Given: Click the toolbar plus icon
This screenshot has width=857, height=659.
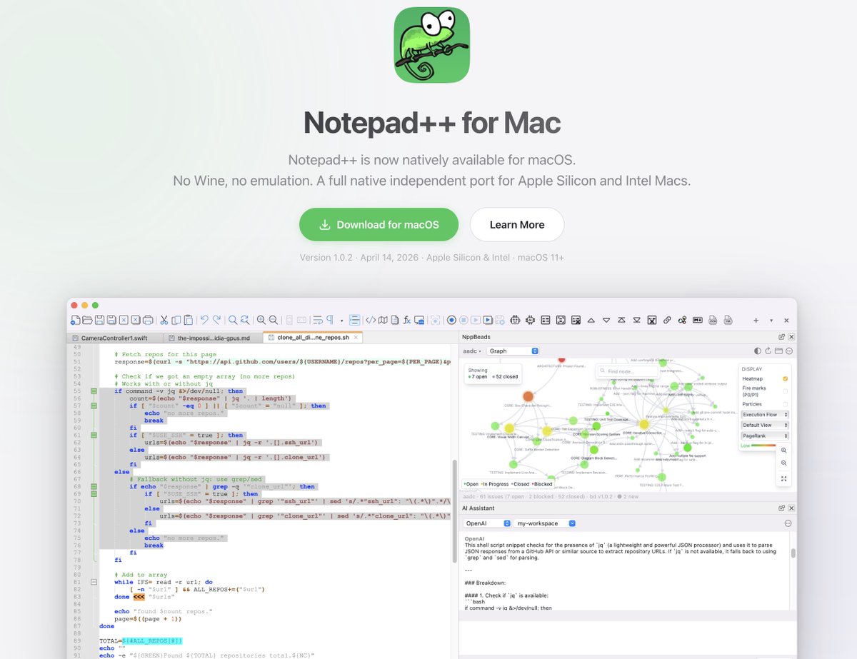Looking at the screenshot, I should tap(756, 321).
